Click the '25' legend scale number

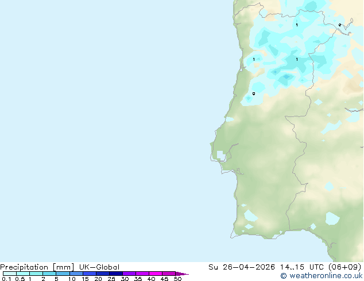click(x=111, y=279)
